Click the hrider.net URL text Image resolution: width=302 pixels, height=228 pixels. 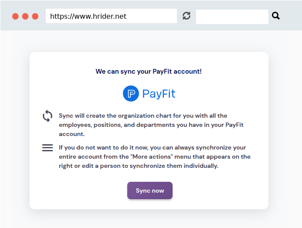point(88,17)
